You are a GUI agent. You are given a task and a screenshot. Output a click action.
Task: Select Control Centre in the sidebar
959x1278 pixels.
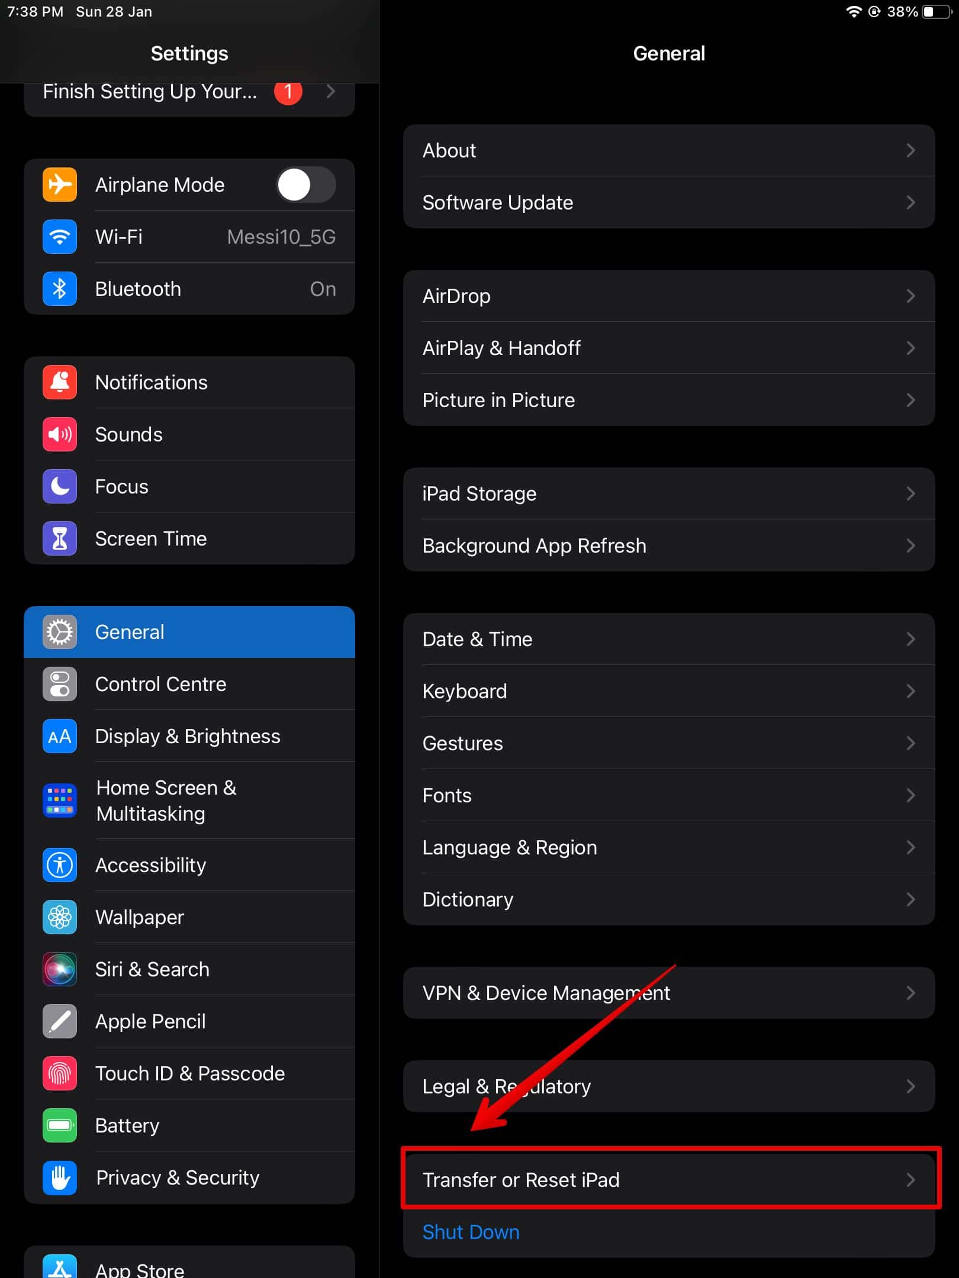(x=189, y=684)
